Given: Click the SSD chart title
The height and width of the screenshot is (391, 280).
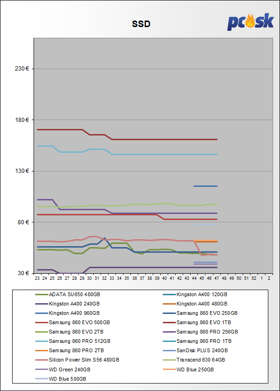Looking at the screenshot, I should pyautogui.click(x=140, y=24).
